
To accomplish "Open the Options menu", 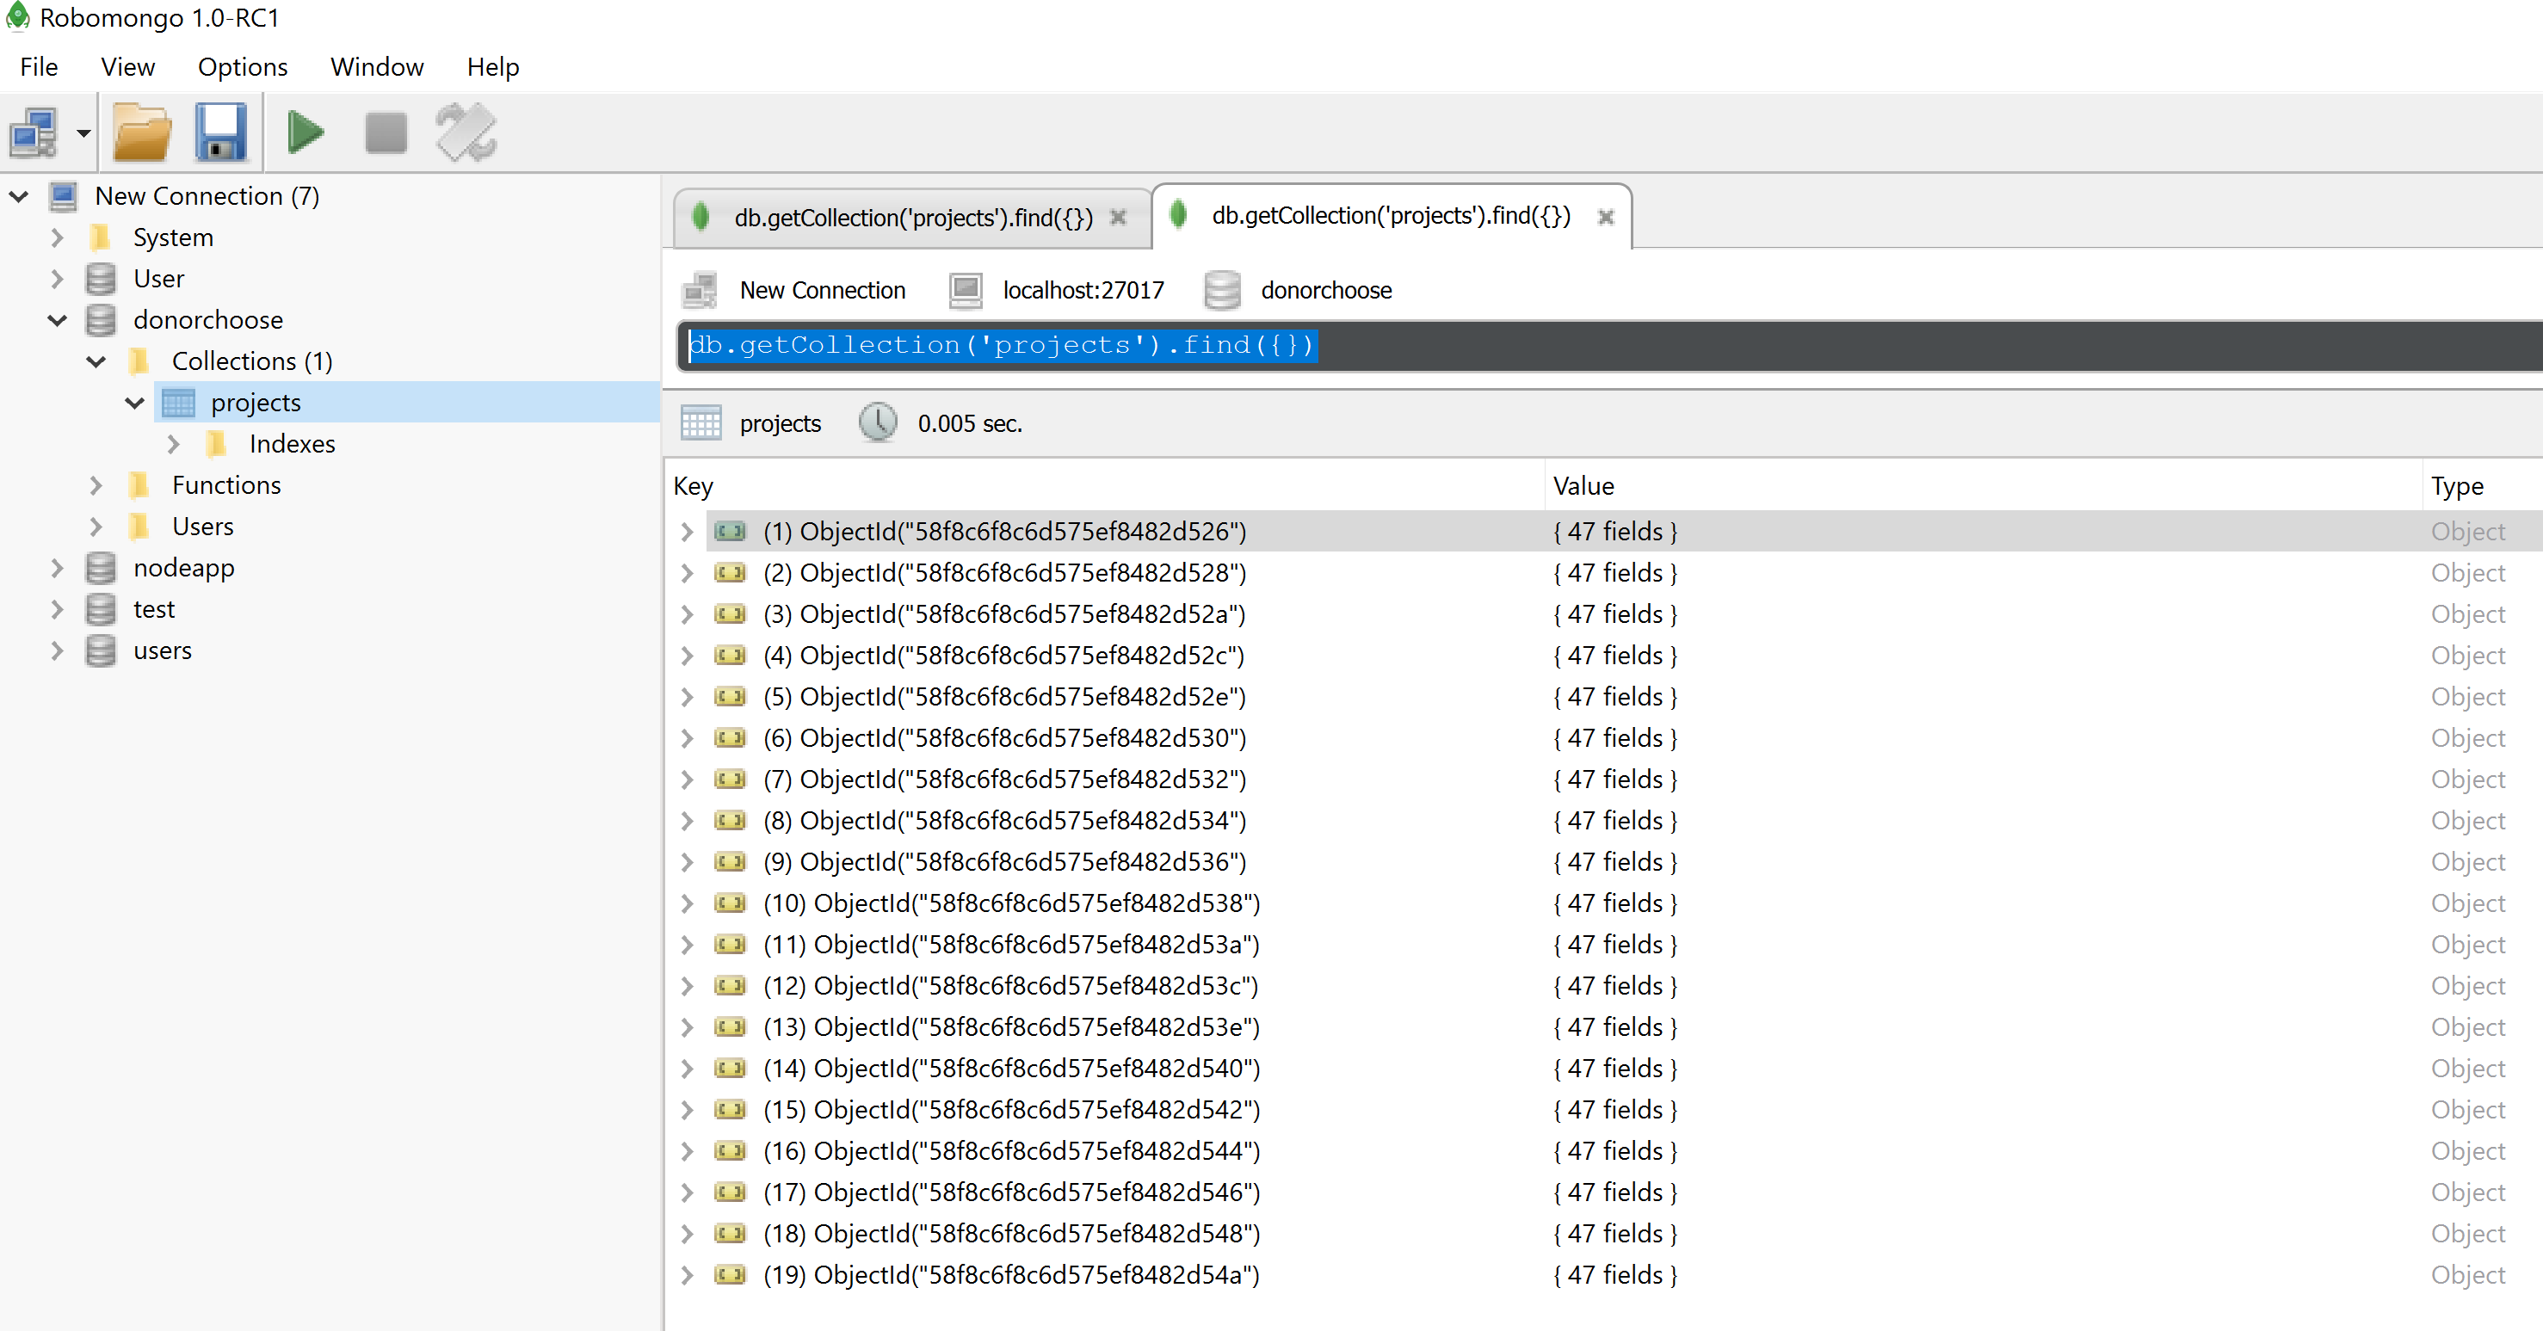I will pyautogui.click(x=242, y=67).
